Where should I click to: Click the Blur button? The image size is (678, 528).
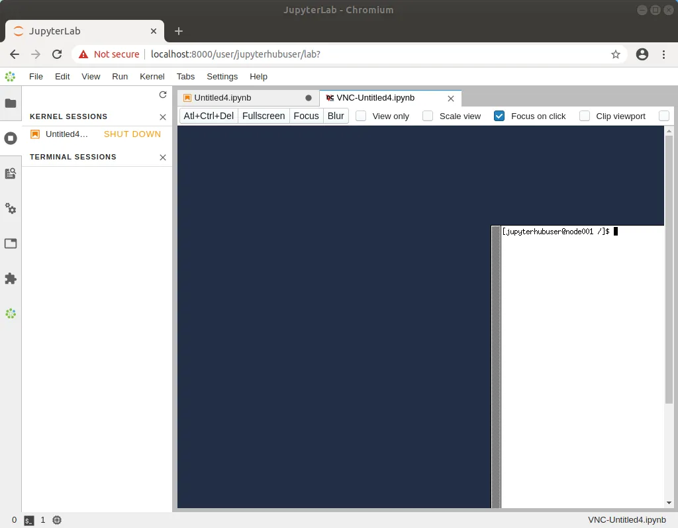click(336, 116)
